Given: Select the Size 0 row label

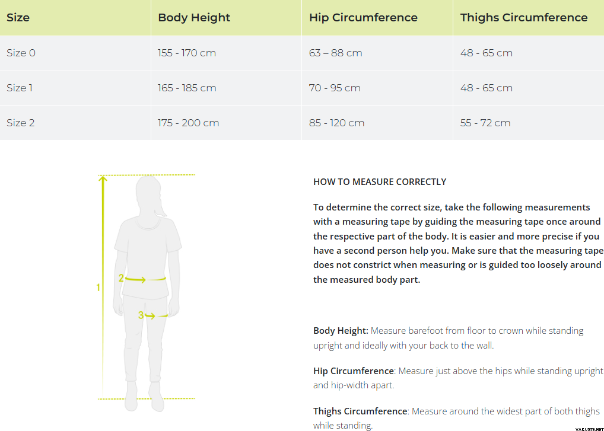Looking at the screenshot, I should (x=21, y=53).
